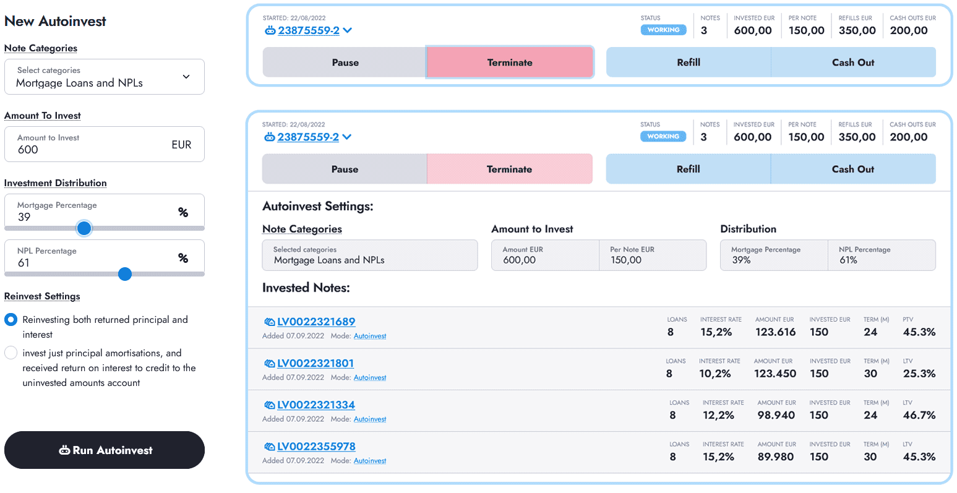
Task: Click Mortgage Percentage value 39 input
Action: pyautogui.click(x=105, y=212)
